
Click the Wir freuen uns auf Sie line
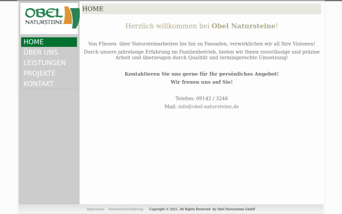pyautogui.click(x=202, y=82)
